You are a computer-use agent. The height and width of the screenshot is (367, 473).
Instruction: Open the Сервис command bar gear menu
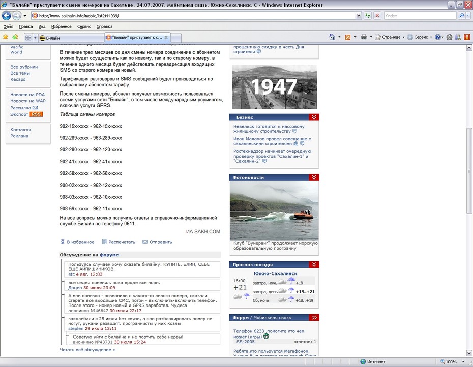coord(419,37)
